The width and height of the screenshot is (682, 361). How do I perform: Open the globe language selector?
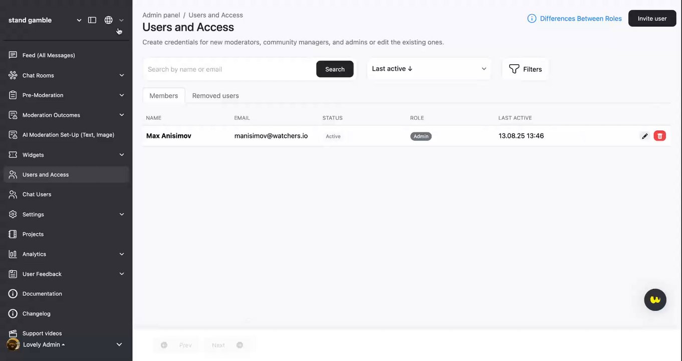pyautogui.click(x=109, y=20)
